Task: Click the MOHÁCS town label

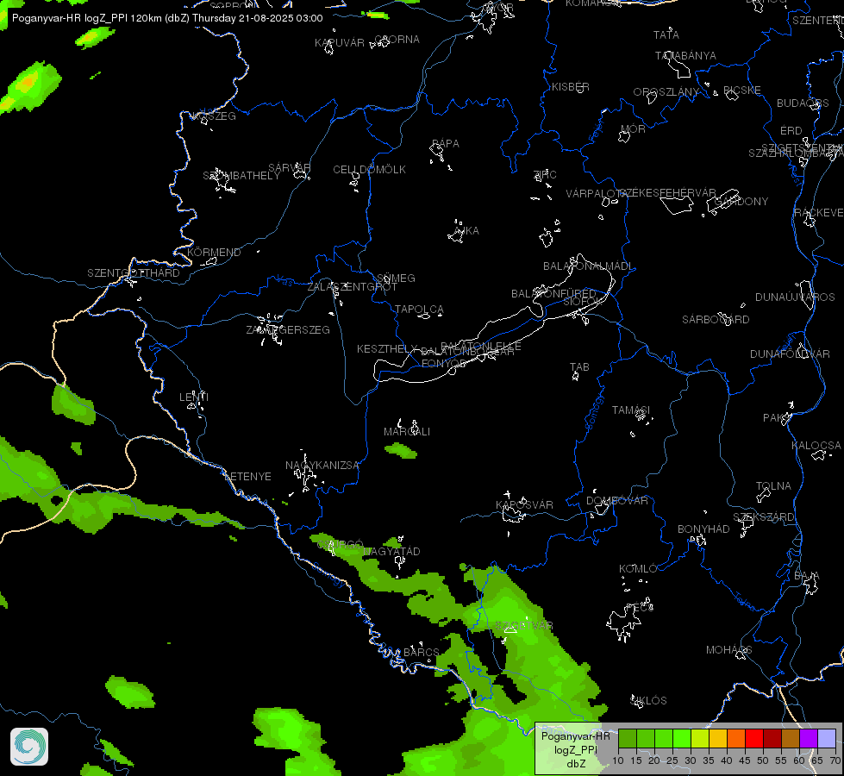Action: 728,650
